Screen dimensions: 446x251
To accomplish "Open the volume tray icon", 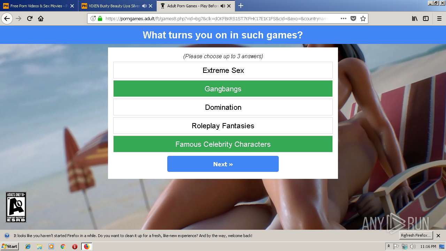I will click(413, 246).
